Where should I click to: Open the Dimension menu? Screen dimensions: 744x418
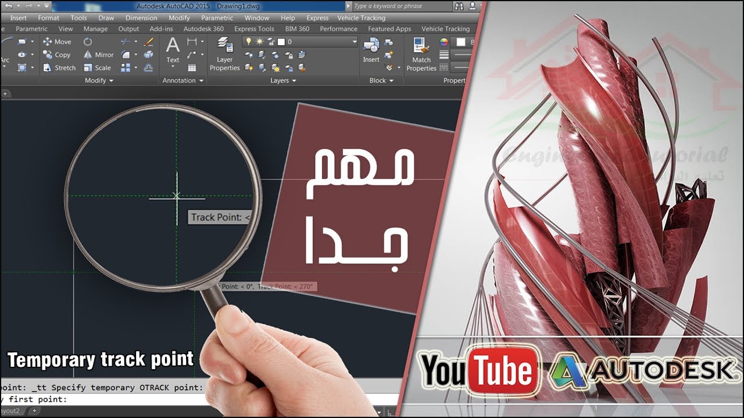141,18
